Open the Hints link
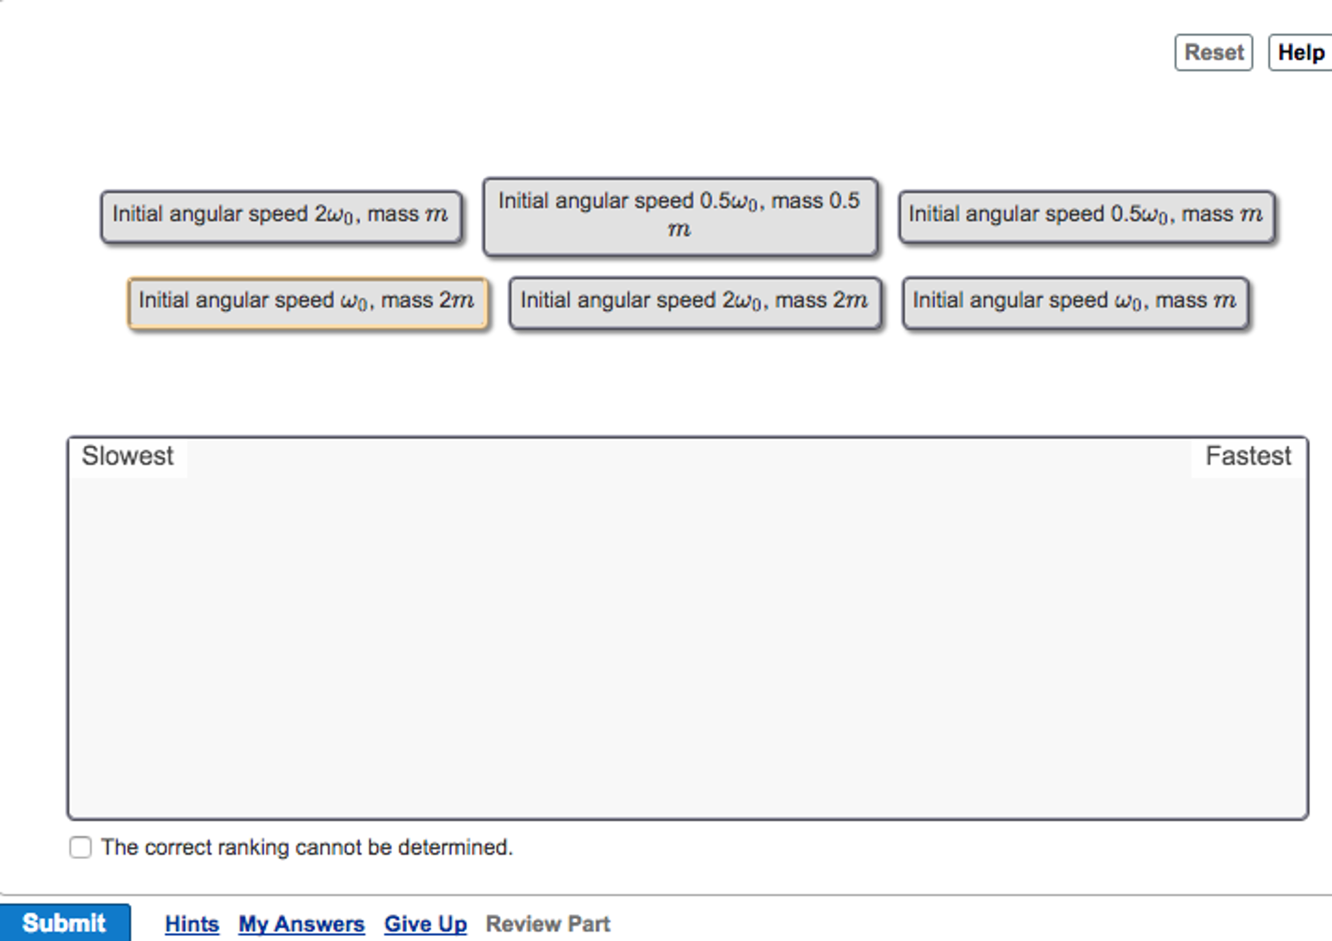This screenshot has width=1332, height=941. click(192, 923)
